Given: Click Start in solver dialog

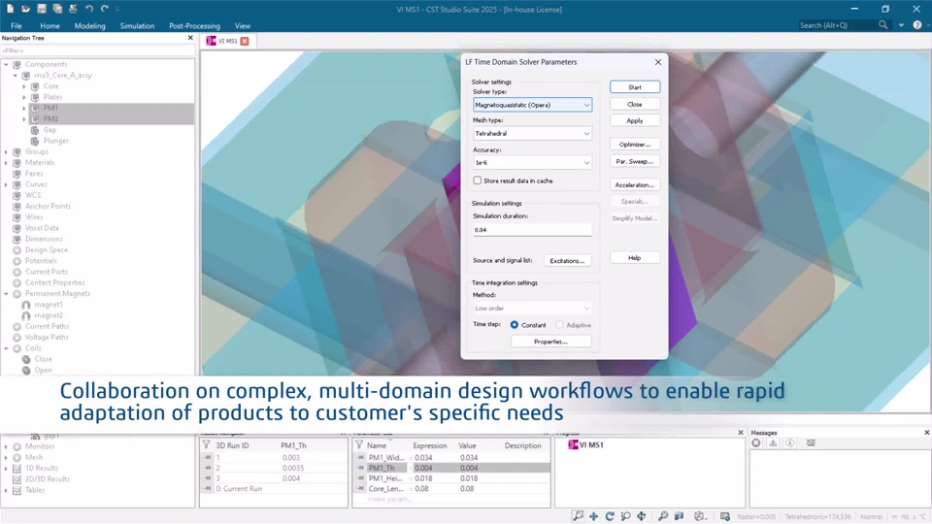Looking at the screenshot, I should pyautogui.click(x=635, y=86).
